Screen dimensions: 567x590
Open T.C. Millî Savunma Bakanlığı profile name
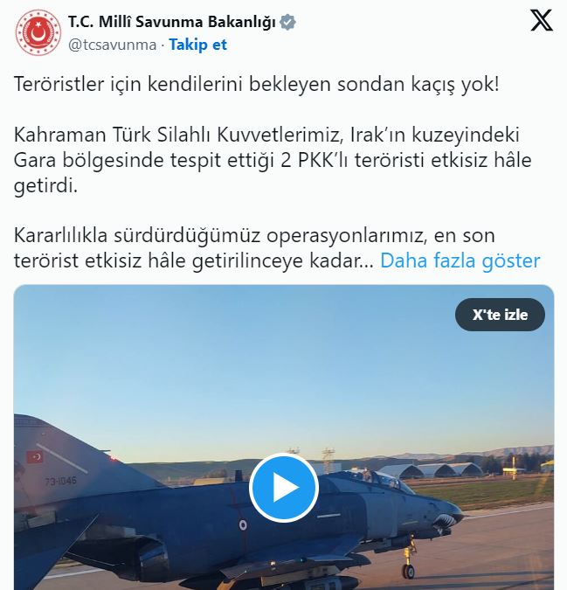click(x=172, y=22)
